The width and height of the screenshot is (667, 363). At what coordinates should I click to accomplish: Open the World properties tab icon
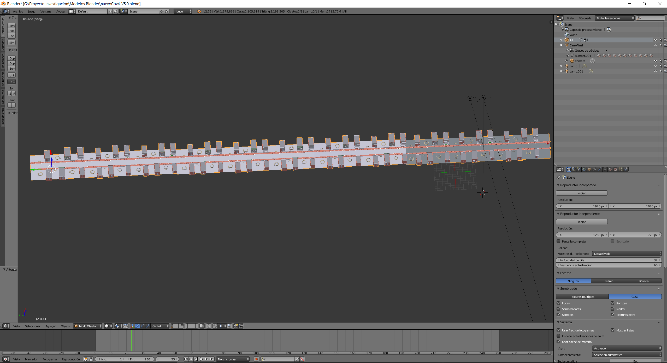click(x=584, y=169)
